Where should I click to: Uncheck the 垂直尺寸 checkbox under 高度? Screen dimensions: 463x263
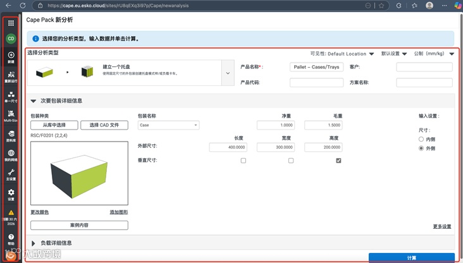(x=338, y=161)
